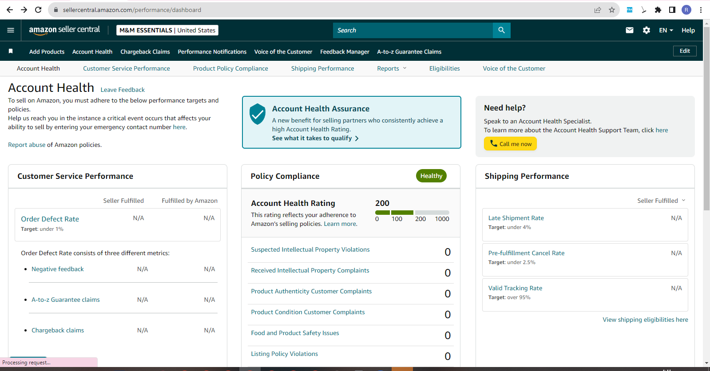Image resolution: width=710 pixels, height=371 pixels.
Task: Open A-to-z Guarantee Claims in favorites bar
Action: 409,51
